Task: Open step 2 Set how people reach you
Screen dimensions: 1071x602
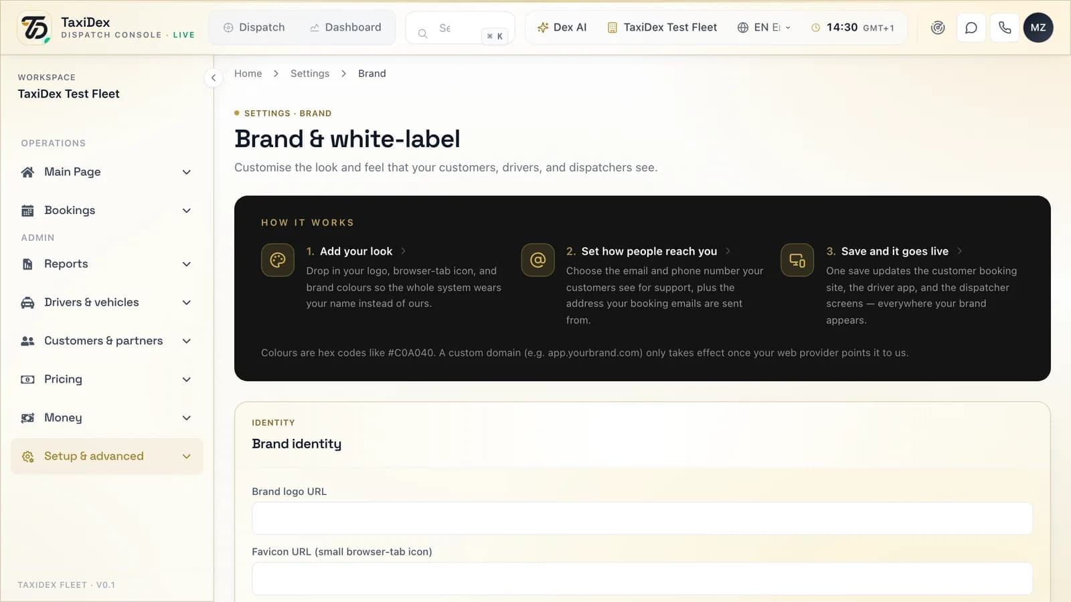Action: point(649,252)
